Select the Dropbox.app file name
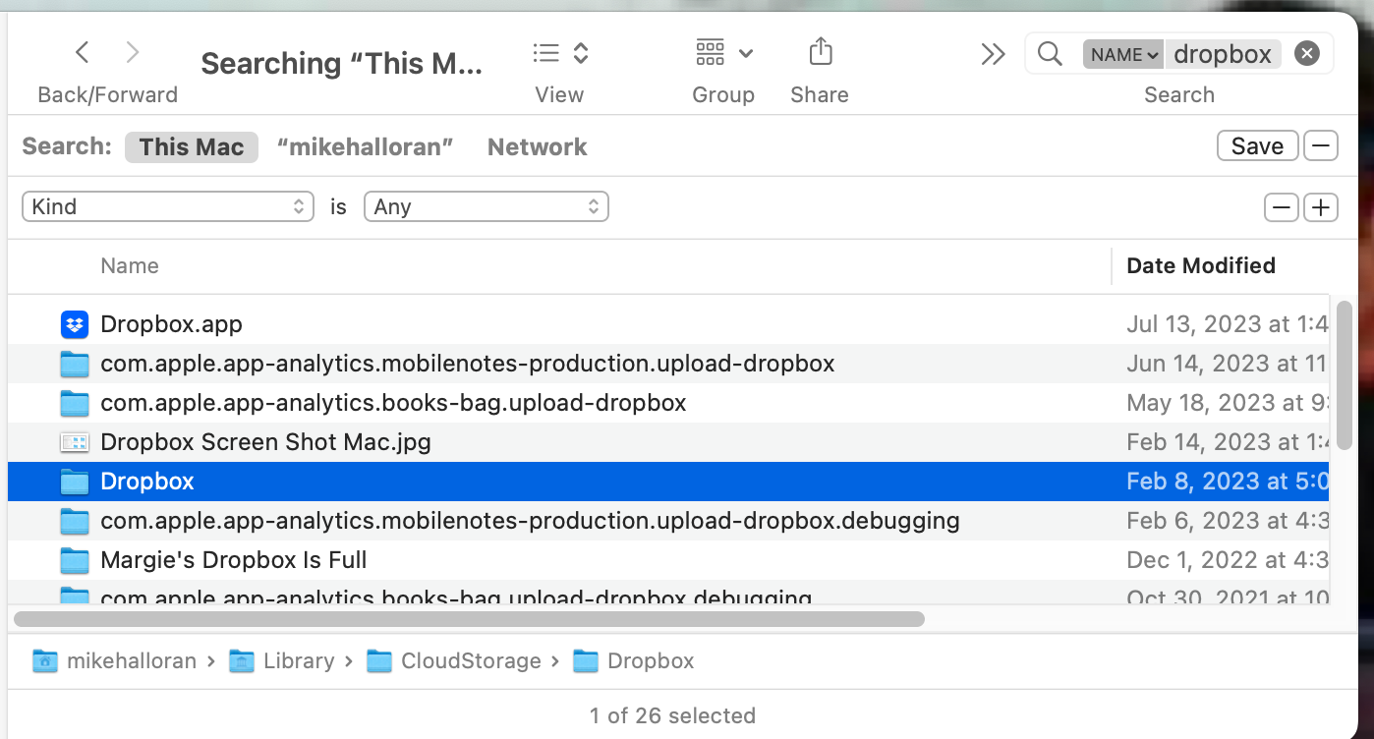 pos(171,324)
